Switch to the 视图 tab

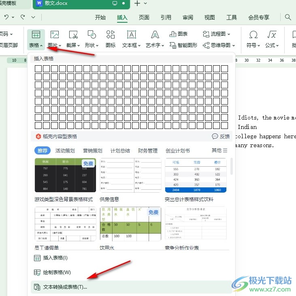[x=209, y=17]
